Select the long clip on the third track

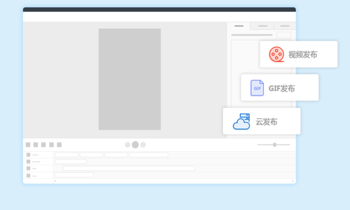[x=129, y=168]
